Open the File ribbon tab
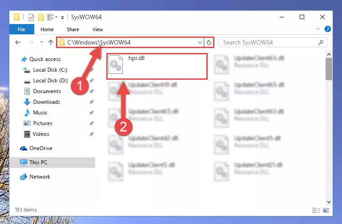Screen dimensions: 342x224 click(22, 29)
